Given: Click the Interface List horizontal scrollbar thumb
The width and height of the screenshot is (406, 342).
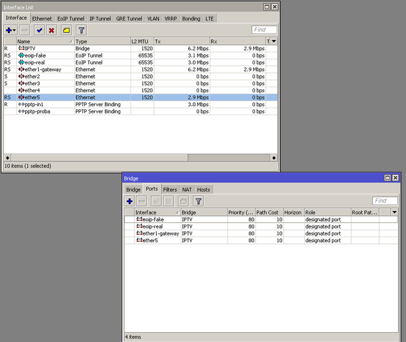Looking at the screenshot, I should coord(100,158).
